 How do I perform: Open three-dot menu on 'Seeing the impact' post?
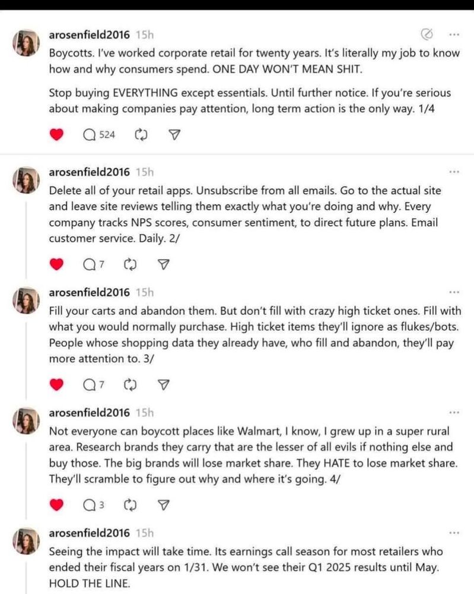point(454,533)
